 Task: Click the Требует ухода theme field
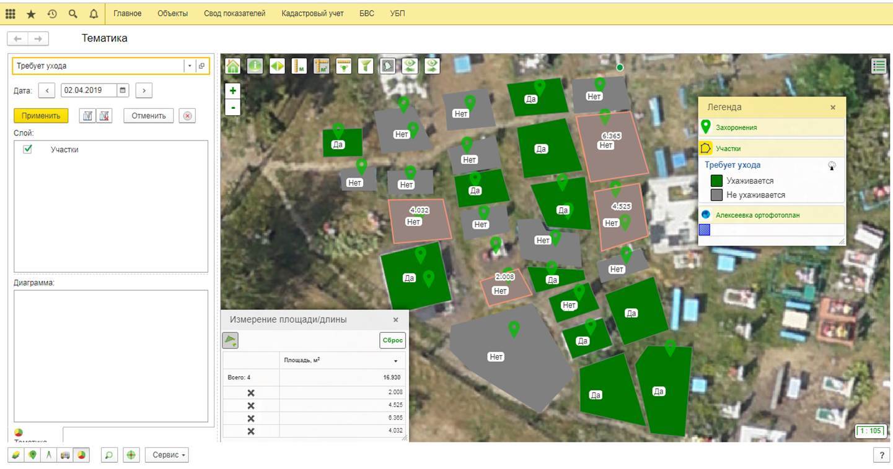pyautogui.click(x=99, y=66)
